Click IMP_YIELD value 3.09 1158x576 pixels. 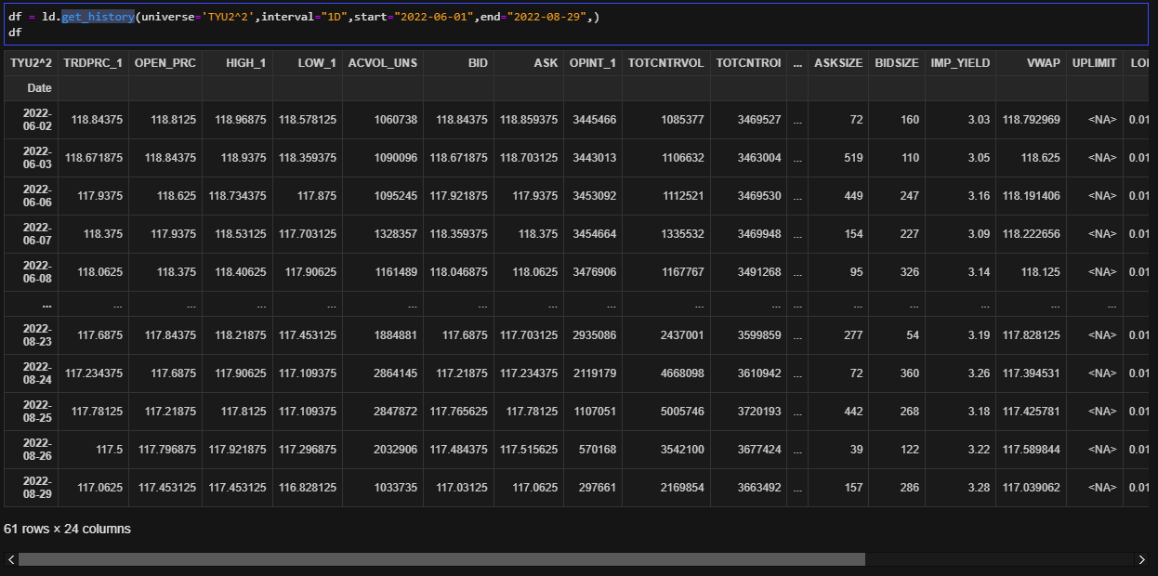(x=978, y=234)
